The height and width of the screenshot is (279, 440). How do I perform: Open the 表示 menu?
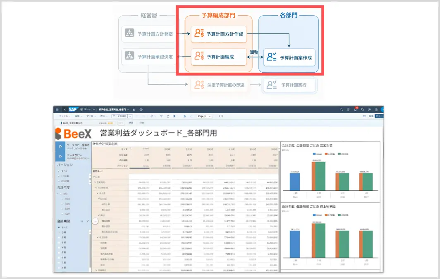click(x=104, y=116)
